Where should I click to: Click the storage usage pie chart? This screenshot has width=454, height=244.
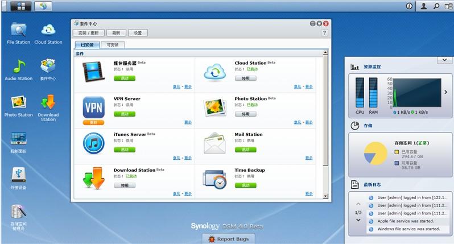[x=375, y=154]
